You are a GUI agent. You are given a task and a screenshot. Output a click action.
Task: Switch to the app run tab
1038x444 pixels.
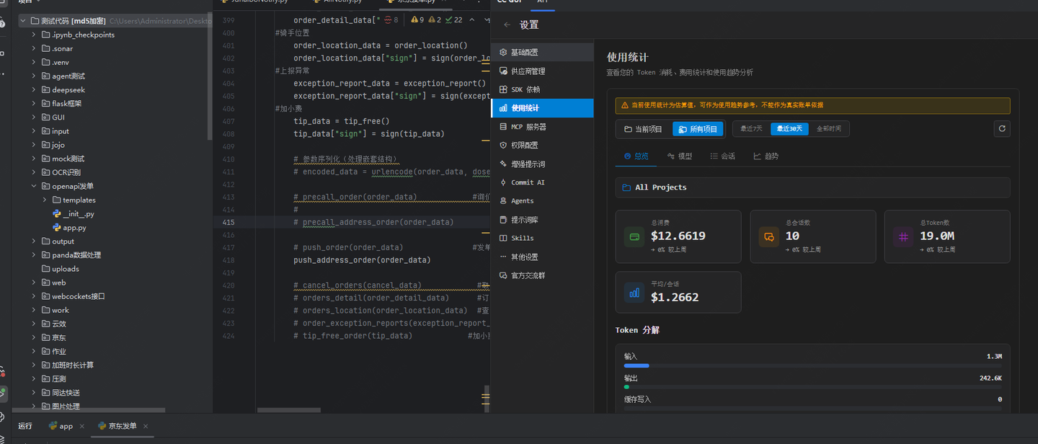click(66, 426)
